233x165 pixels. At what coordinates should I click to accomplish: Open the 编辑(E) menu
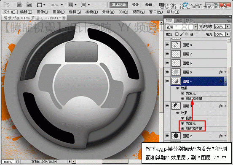(x=26, y=12)
